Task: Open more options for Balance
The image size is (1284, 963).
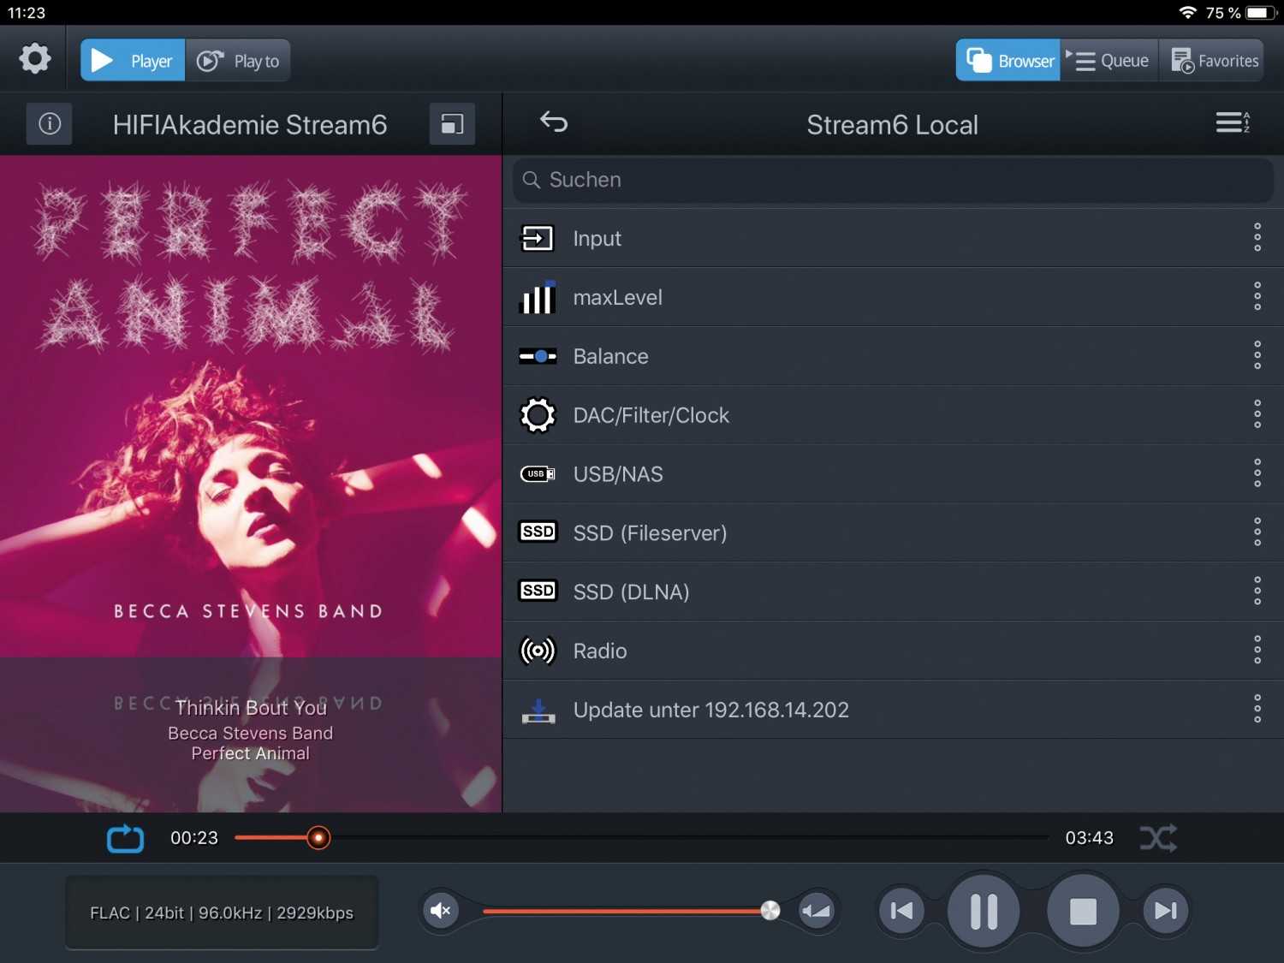Action: [x=1257, y=355]
